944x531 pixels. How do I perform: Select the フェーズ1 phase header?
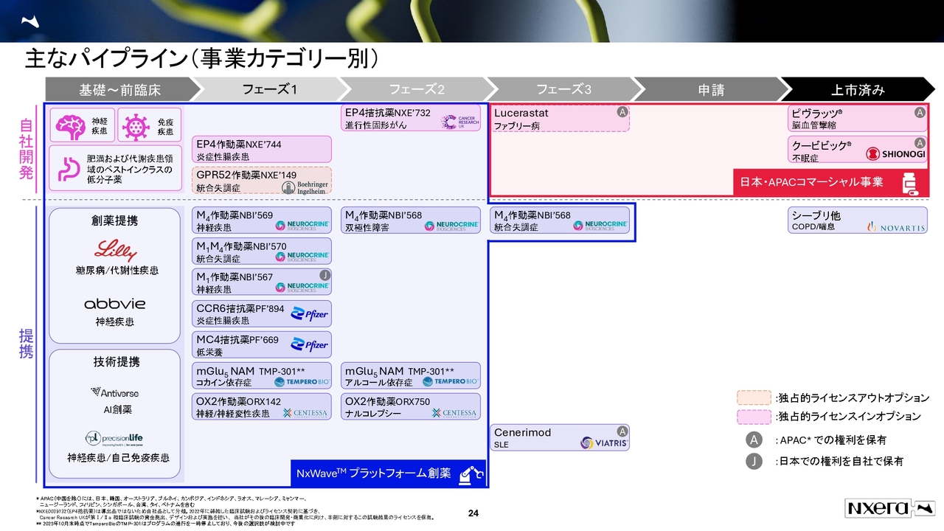[269, 89]
